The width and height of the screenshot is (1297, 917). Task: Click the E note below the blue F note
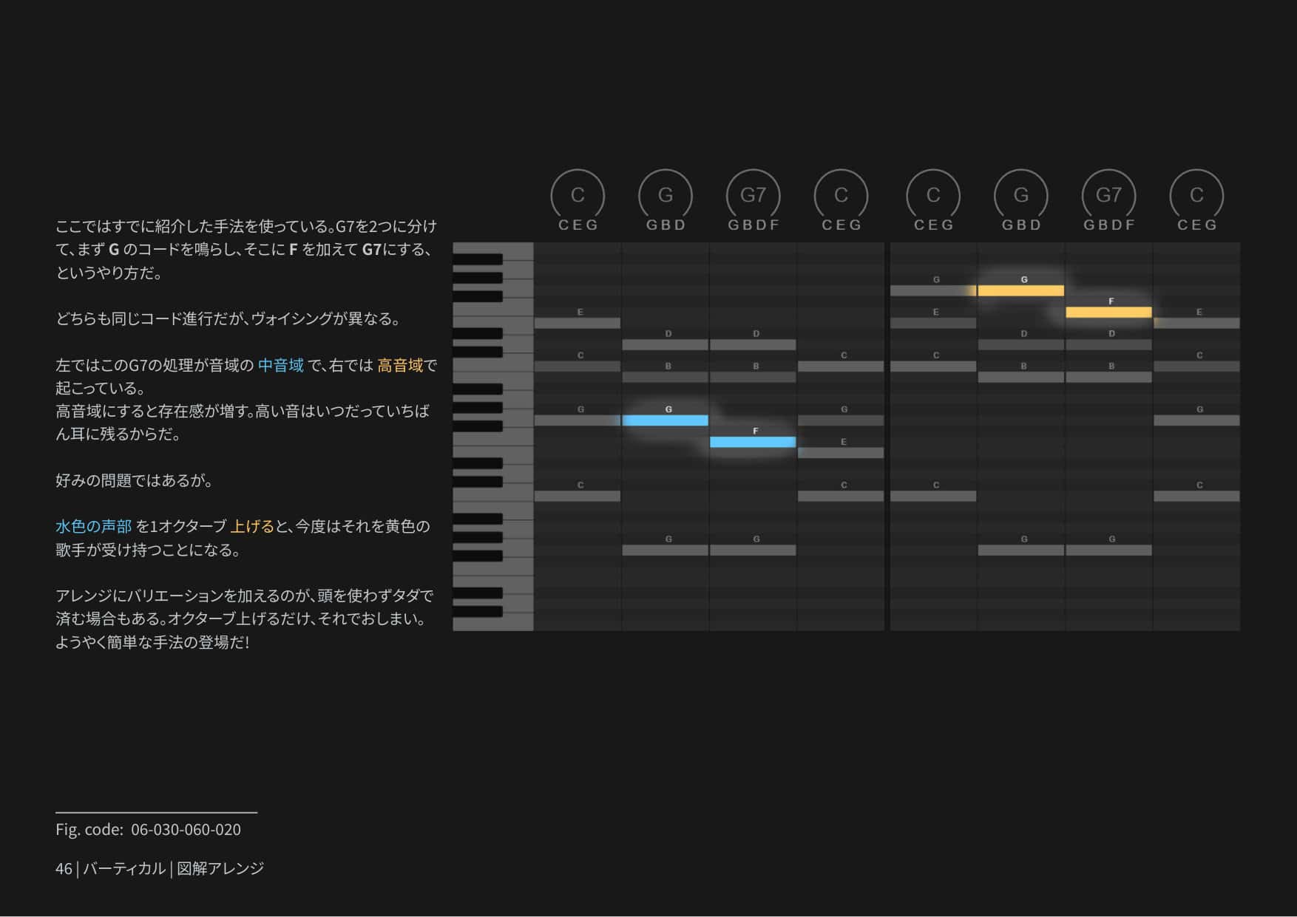(x=841, y=453)
